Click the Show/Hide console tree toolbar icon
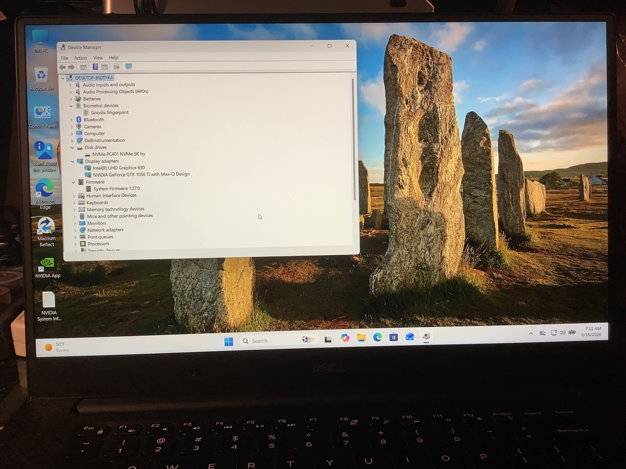Viewport: 626px width, 469px height. (83, 67)
